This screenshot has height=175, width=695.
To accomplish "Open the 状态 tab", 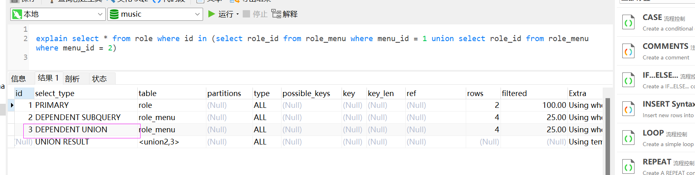I will tap(99, 79).
